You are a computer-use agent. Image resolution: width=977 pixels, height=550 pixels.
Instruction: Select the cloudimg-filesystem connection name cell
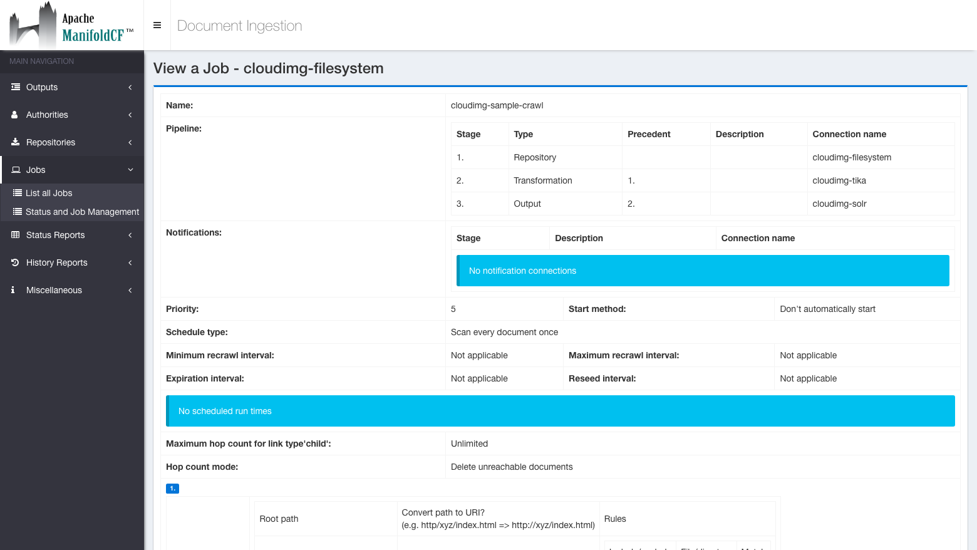pos(881,157)
